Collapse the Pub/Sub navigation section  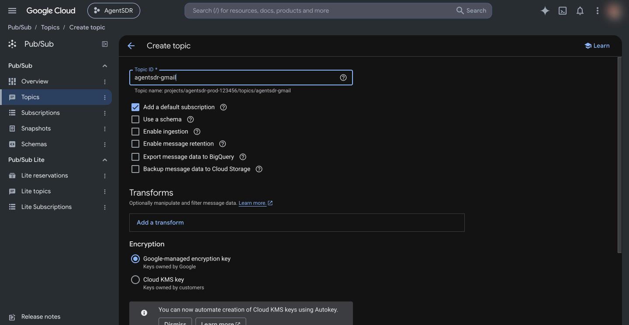tap(105, 66)
